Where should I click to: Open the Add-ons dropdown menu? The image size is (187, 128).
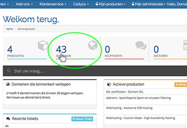pyautogui.click(x=24, y=4)
